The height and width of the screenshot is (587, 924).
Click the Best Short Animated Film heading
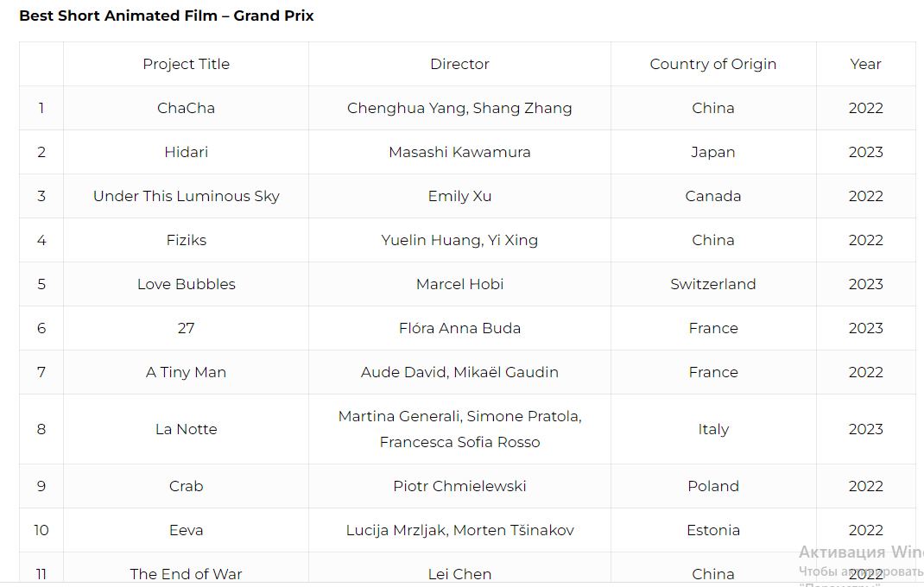point(167,16)
